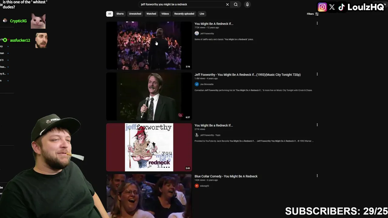The width and height of the screenshot is (388, 218).
Task: Click the wkong93 channel avatar
Action: coord(197,186)
